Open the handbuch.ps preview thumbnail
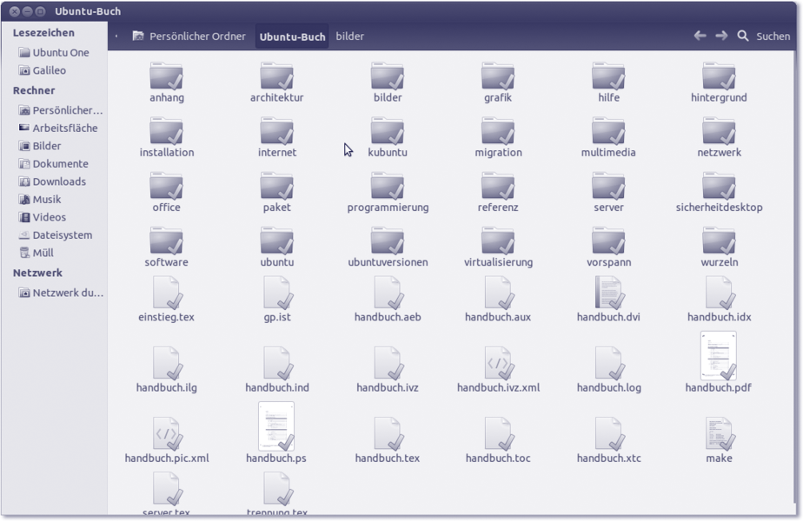803x521 pixels. pos(276,426)
